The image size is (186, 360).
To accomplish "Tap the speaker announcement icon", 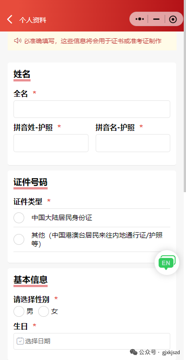I will click(18, 41).
